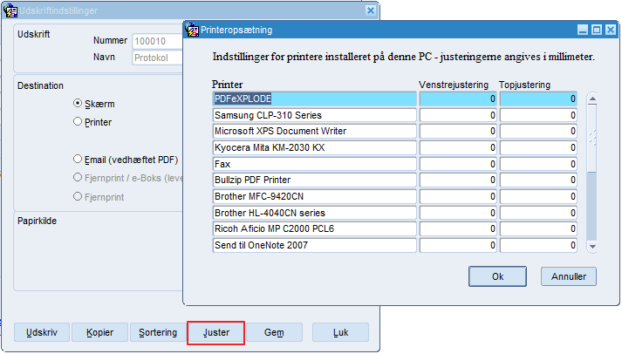The image size is (622, 354).
Task: Edit Topjustering for Samsung CLP-310
Action: tap(538, 115)
